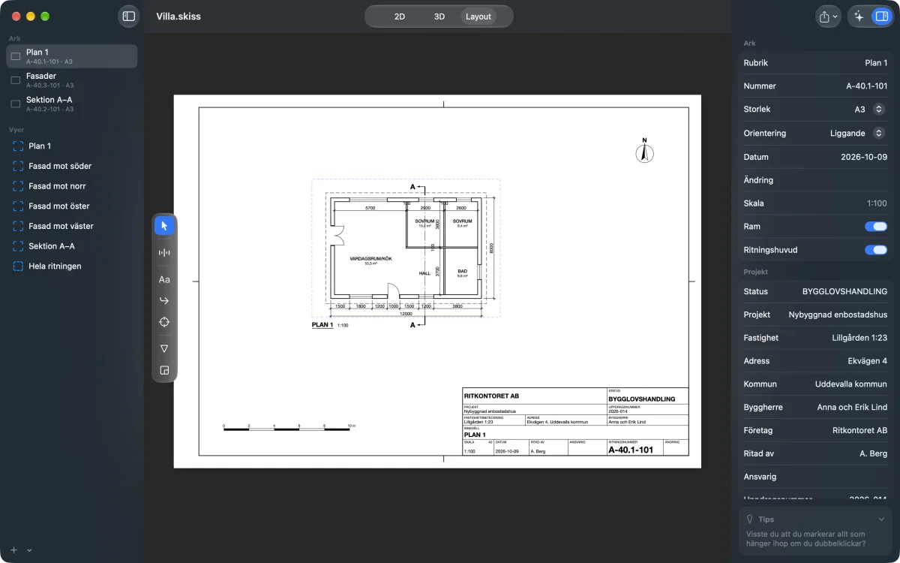
Task: Click the Nummer field A-40.1-101
Action: point(815,86)
